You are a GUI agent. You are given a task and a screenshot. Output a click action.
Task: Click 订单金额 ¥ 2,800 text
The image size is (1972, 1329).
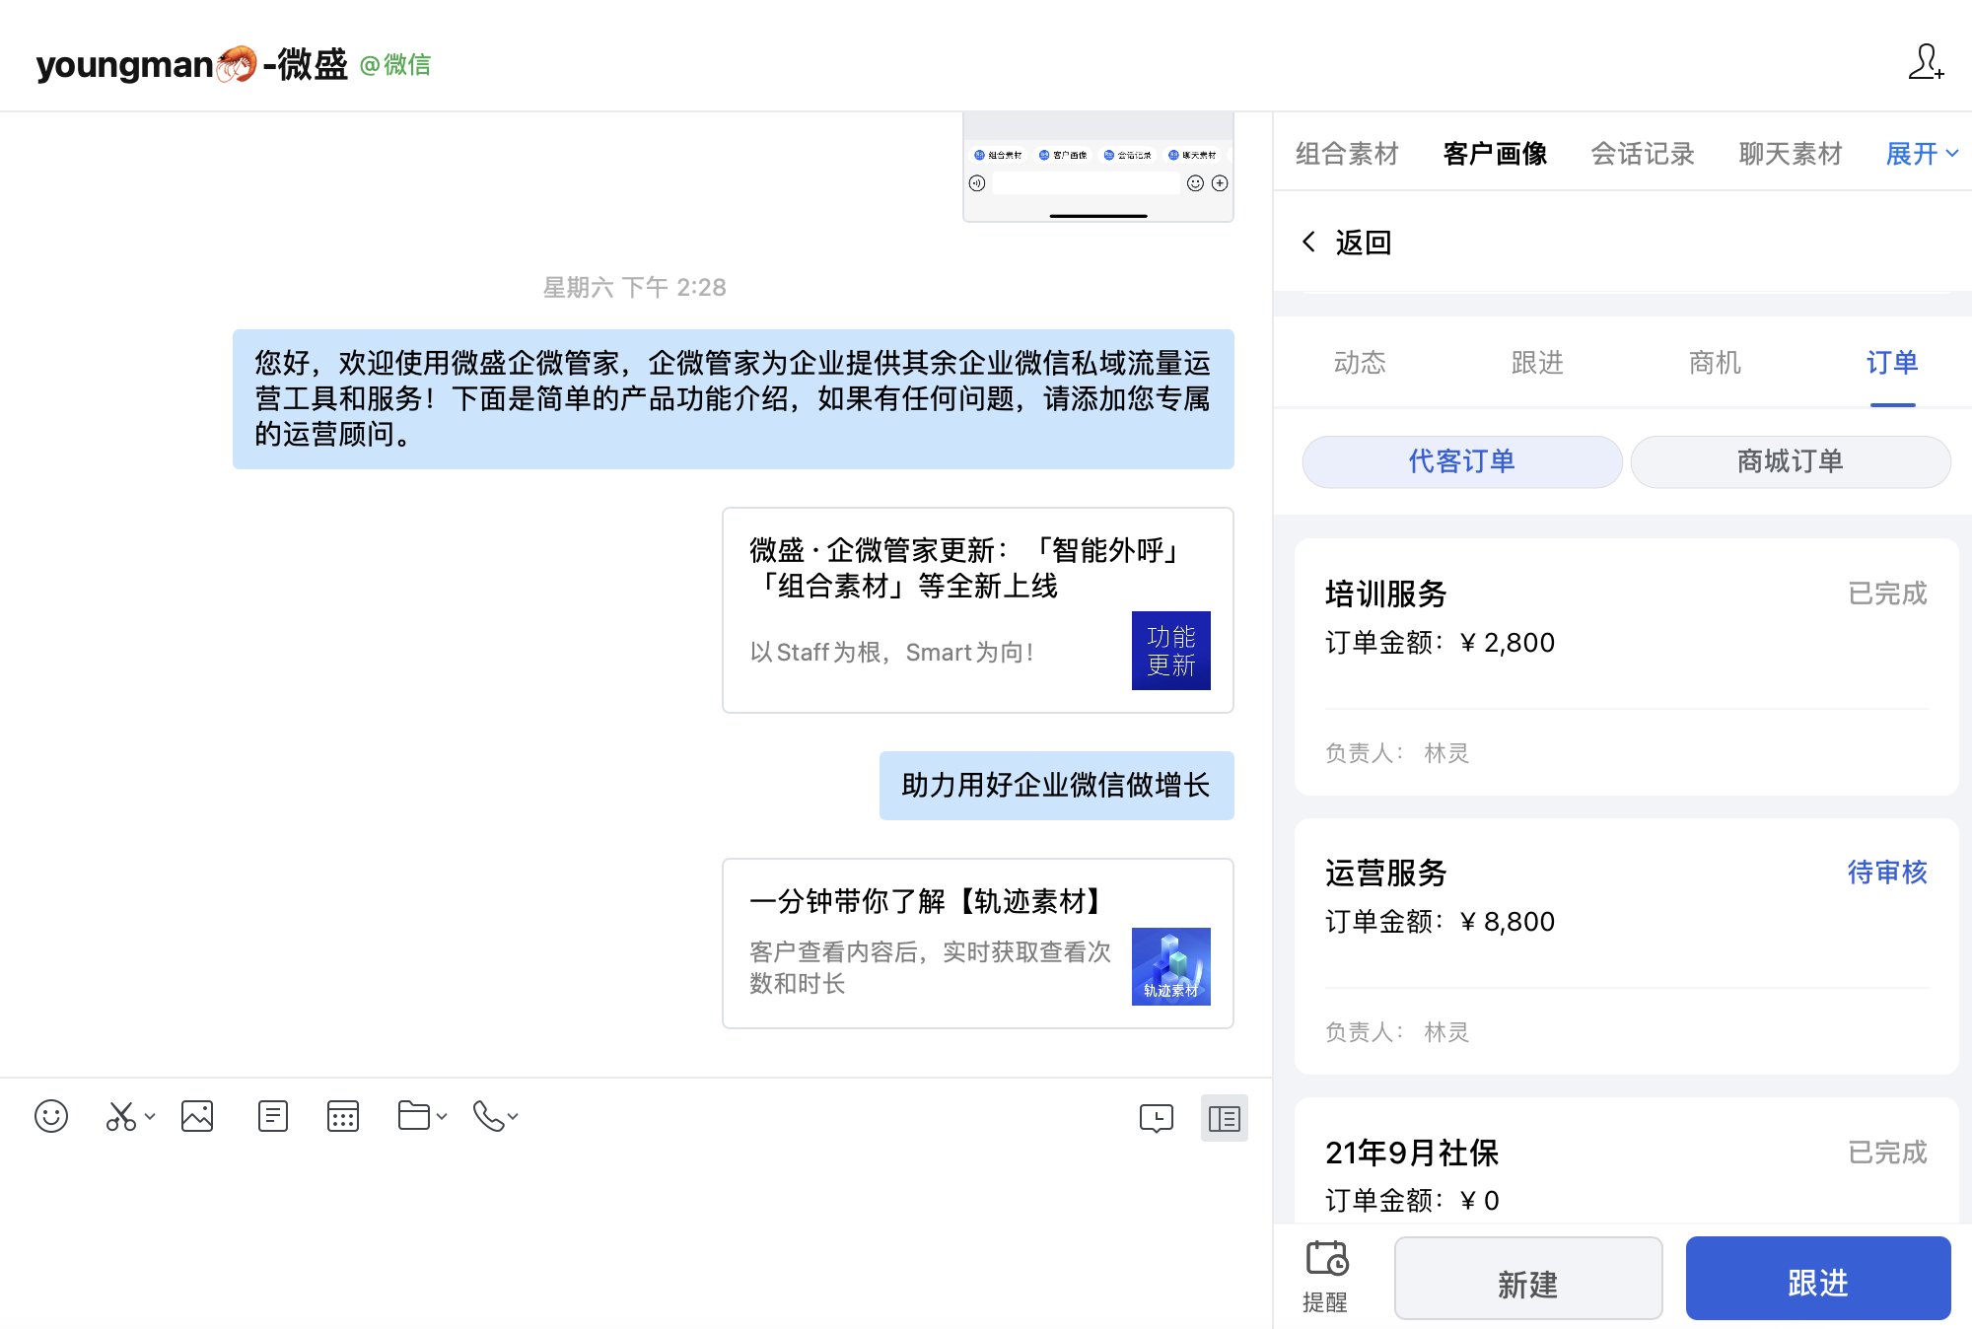(x=1440, y=643)
